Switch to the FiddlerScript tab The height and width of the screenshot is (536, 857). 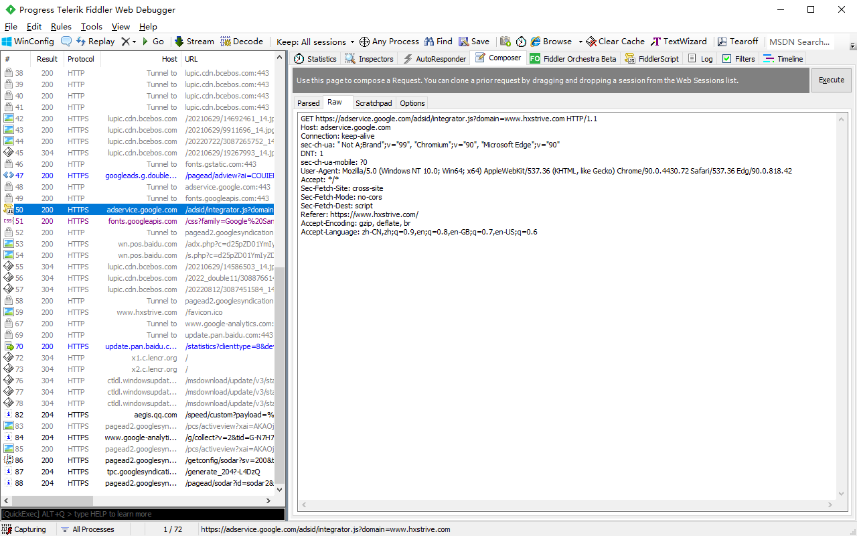[652, 59]
